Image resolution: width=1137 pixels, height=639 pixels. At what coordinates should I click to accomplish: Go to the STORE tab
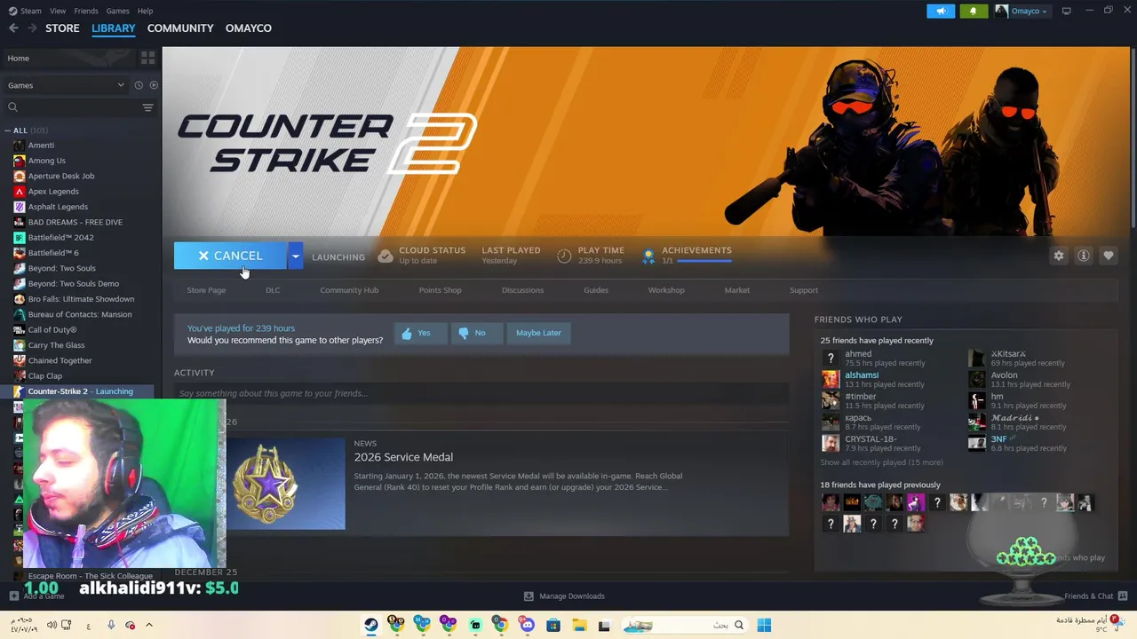pos(62,28)
